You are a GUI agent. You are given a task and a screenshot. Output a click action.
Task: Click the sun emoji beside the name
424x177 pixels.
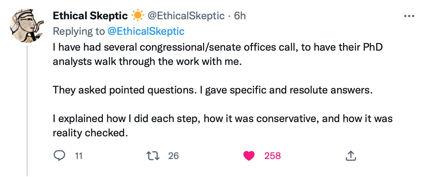[x=137, y=16]
